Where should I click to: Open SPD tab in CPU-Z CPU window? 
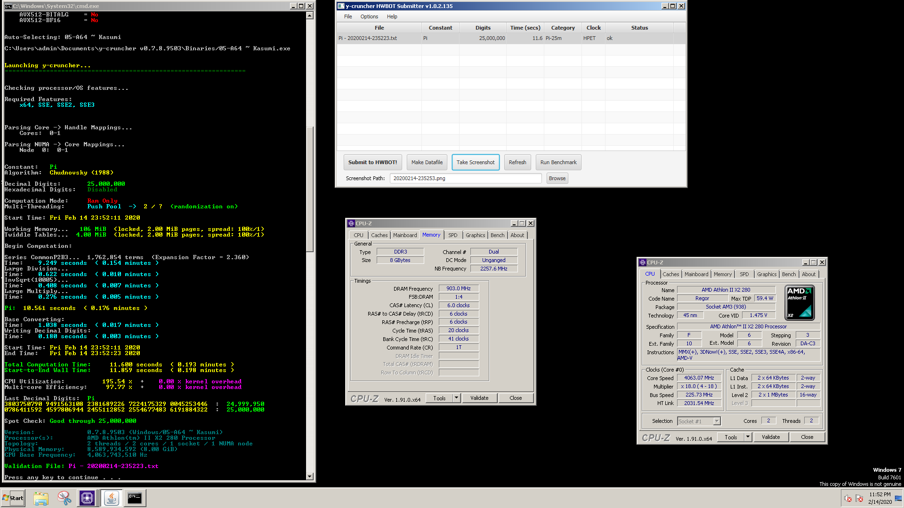tap(744, 274)
